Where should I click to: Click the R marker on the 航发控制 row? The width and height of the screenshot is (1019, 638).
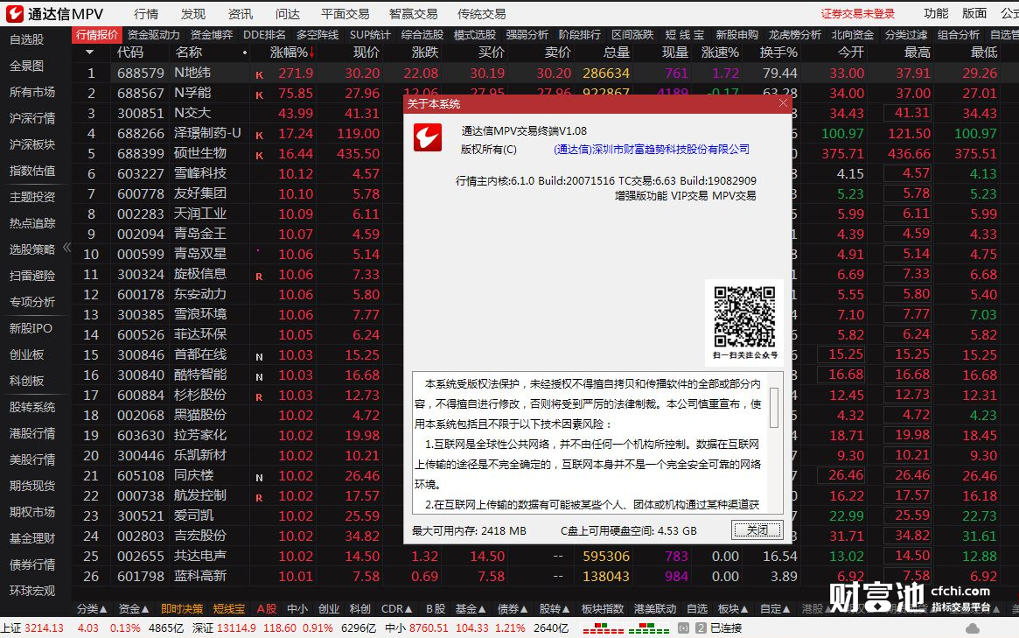259,498
